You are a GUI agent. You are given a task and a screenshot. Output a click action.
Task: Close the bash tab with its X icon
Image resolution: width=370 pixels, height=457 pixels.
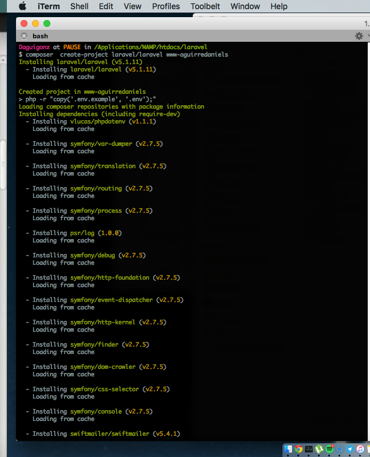click(x=24, y=36)
